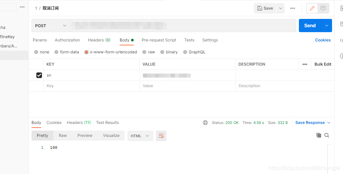Viewport: 343px width, 174px height.
Task: Select the response Body tab
Action: (36, 123)
